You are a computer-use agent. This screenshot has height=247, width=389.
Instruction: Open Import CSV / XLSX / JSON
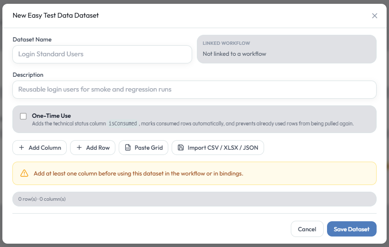click(x=218, y=148)
